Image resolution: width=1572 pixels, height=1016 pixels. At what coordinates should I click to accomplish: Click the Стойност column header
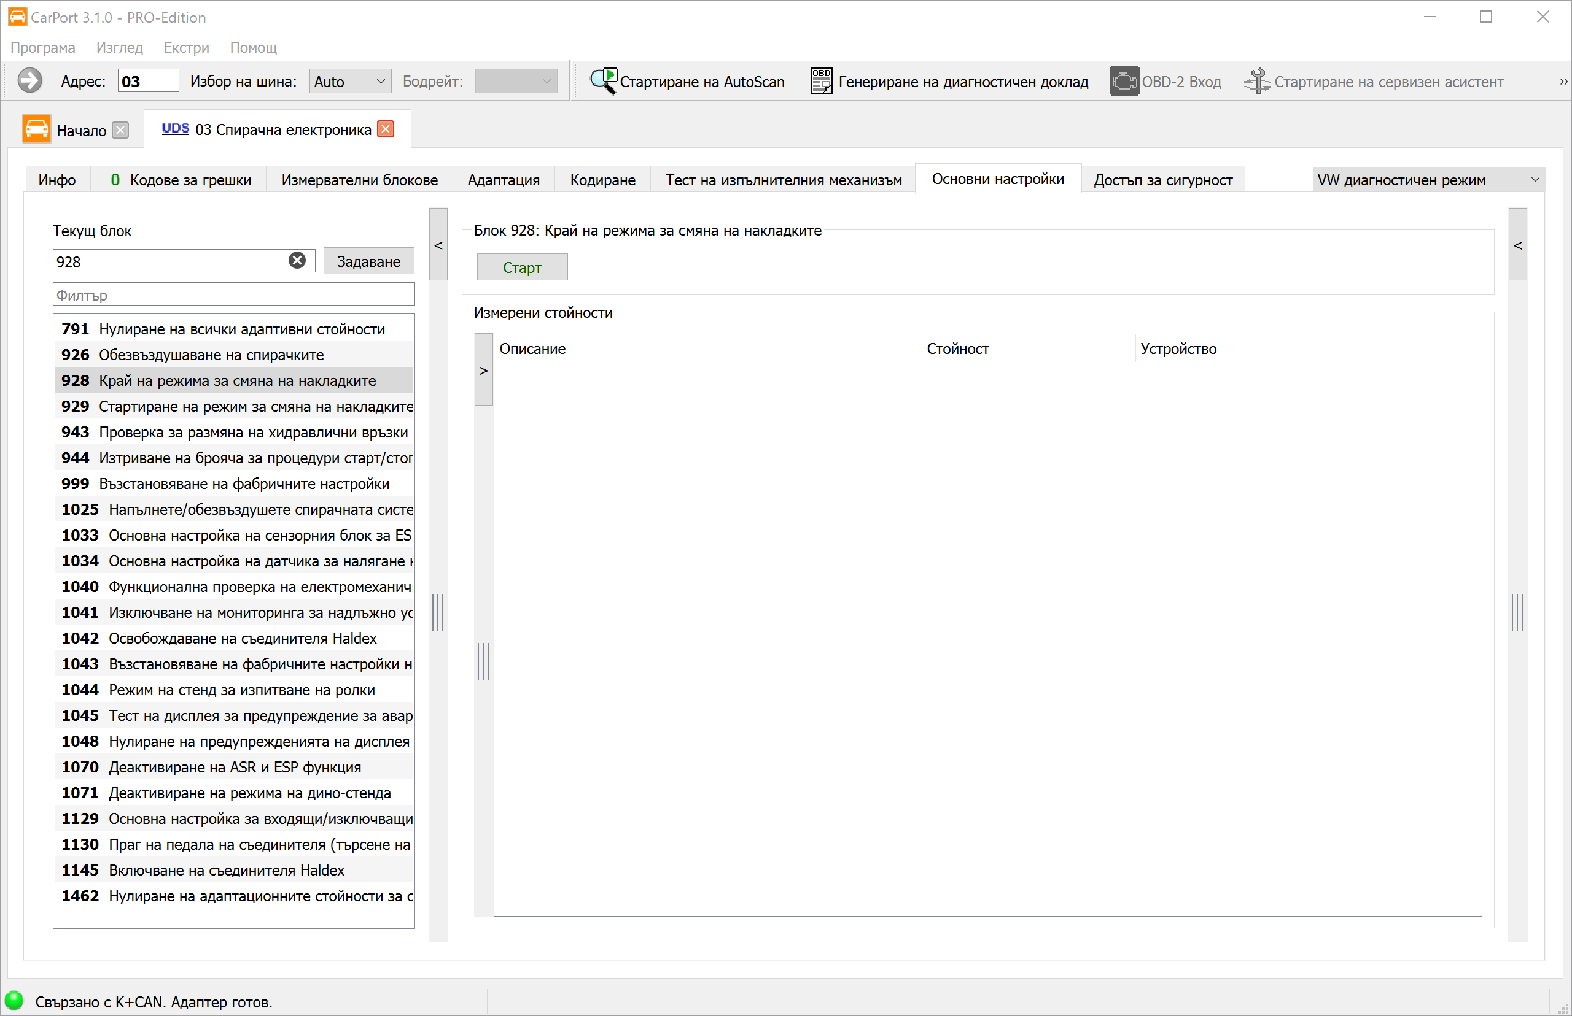click(x=1029, y=348)
